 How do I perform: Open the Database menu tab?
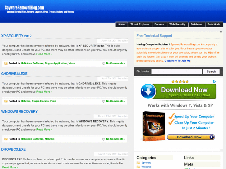click(x=196, y=24)
